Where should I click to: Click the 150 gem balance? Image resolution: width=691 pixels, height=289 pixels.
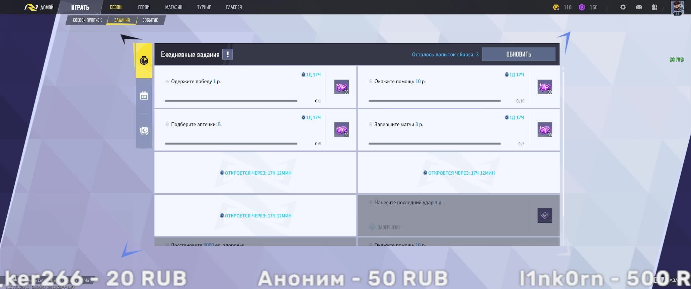tap(593, 7)
